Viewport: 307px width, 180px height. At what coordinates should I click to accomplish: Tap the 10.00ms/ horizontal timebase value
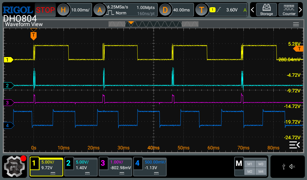point(80,10)
